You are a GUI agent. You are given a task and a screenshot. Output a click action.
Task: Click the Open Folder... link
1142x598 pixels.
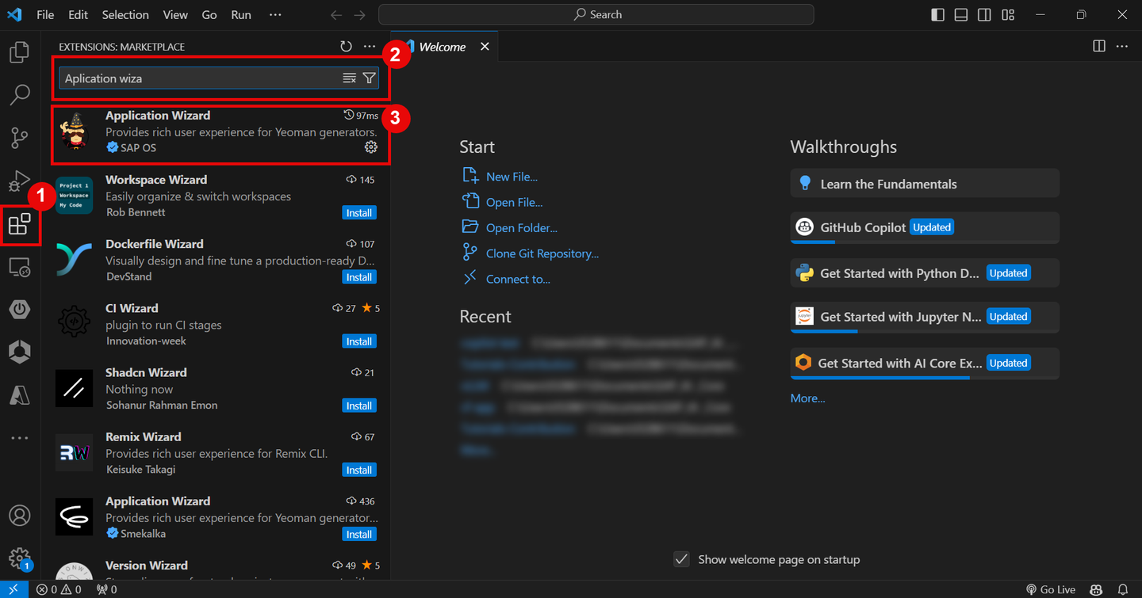(522, 227)
